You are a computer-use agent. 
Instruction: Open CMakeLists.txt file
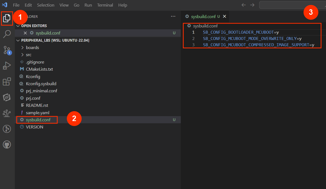point(39,69)
